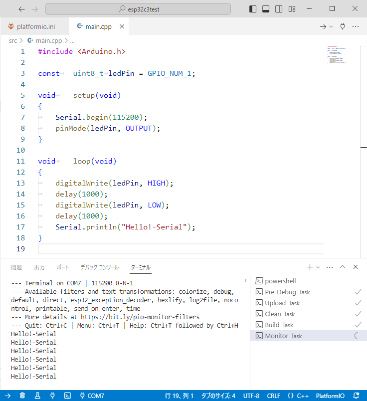Change indentation via タブのサイズ: 4
The image size is (367, 401).
[218, 396]
